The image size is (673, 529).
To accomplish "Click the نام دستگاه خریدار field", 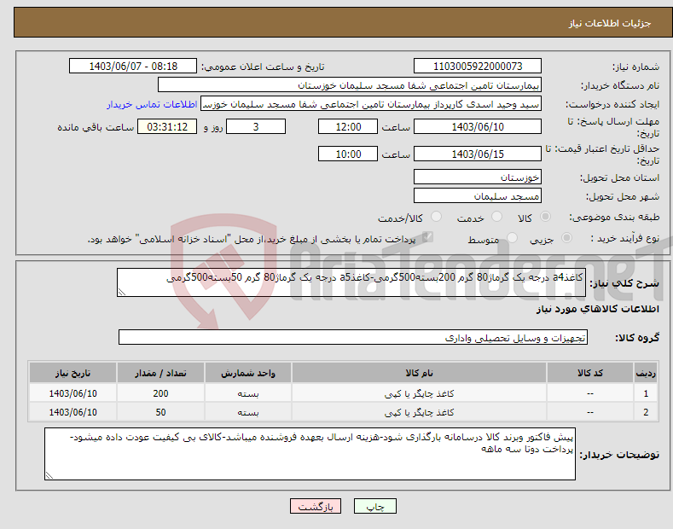I will click(x=350, y=85).
